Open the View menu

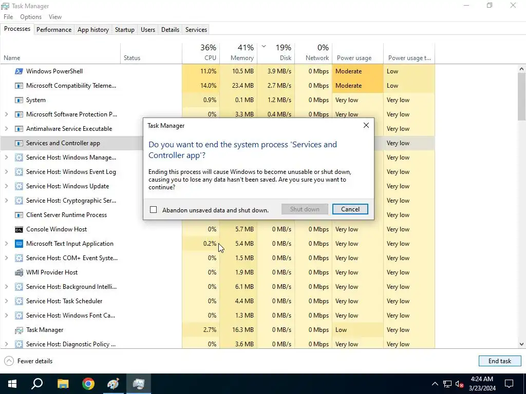(x=55, y=17)
